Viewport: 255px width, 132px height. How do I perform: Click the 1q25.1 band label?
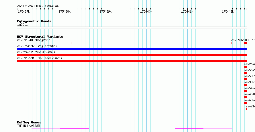(x=22, y=25)
